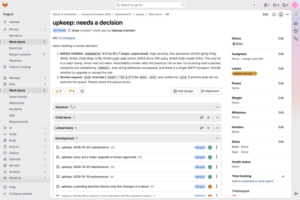Open Milestones in sidebar
This screenshot has width=300, height=200.
(25, 103)
